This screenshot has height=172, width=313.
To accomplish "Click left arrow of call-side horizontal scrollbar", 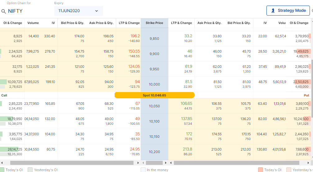I will (x=2, y=163).
